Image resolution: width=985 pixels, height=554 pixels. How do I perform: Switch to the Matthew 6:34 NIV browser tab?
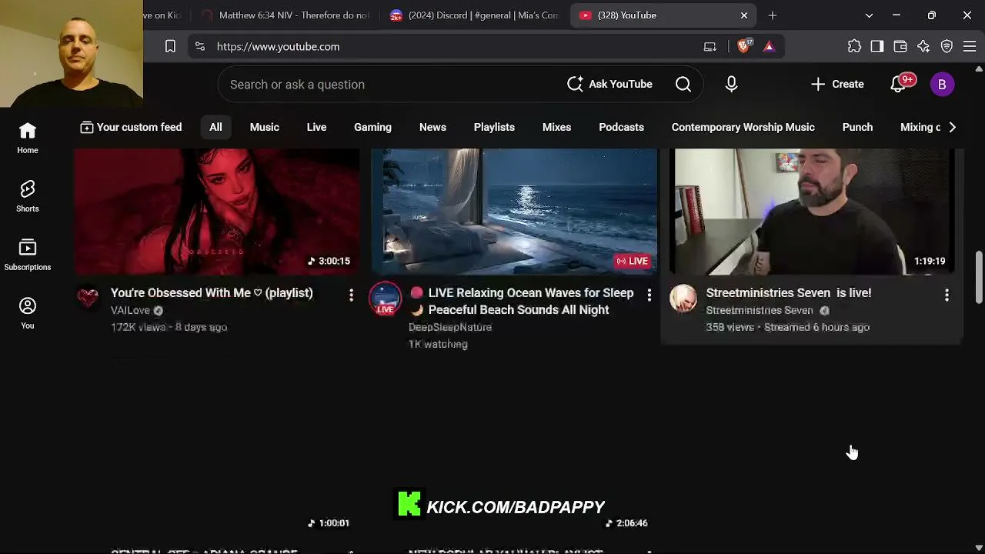(285, 15)
